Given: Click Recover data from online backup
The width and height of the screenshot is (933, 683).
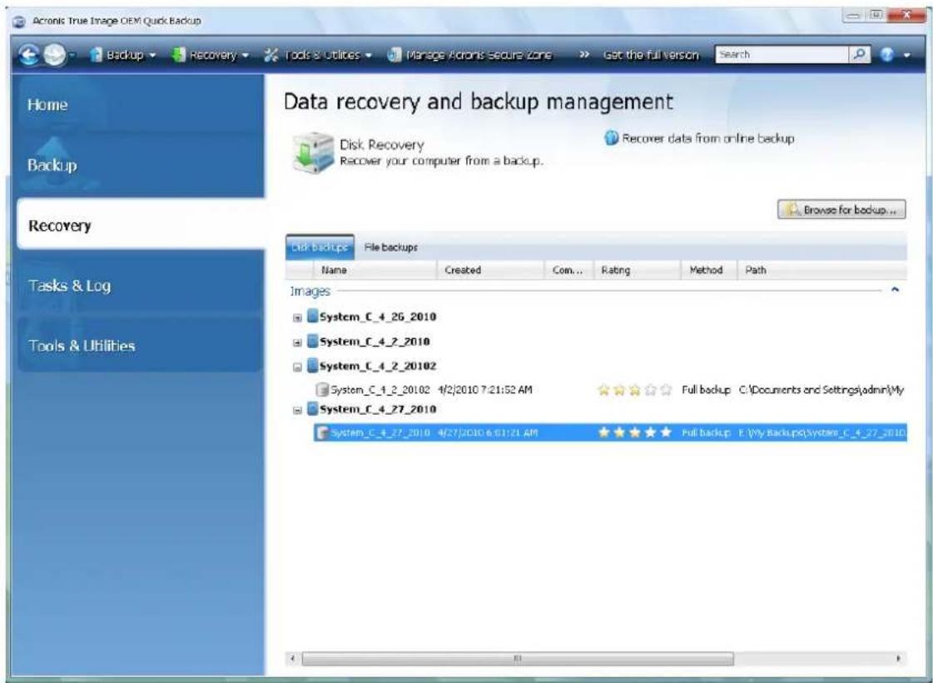Looking at the screenshot, I should click(708, 138).
